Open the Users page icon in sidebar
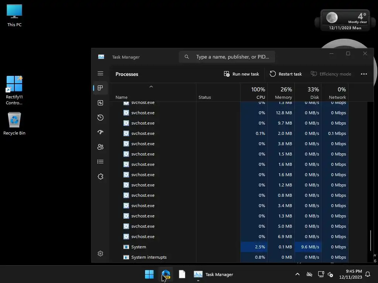This screenshot has height=283, width=378. [100, 147]
